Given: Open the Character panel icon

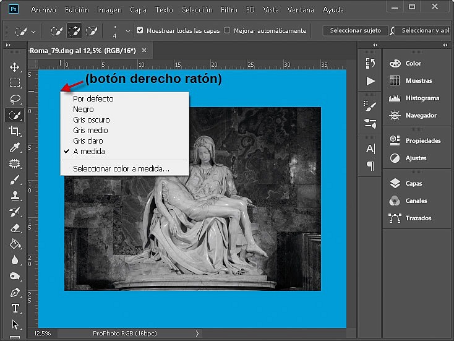Looking at the screenshot, I should (370, 149).
